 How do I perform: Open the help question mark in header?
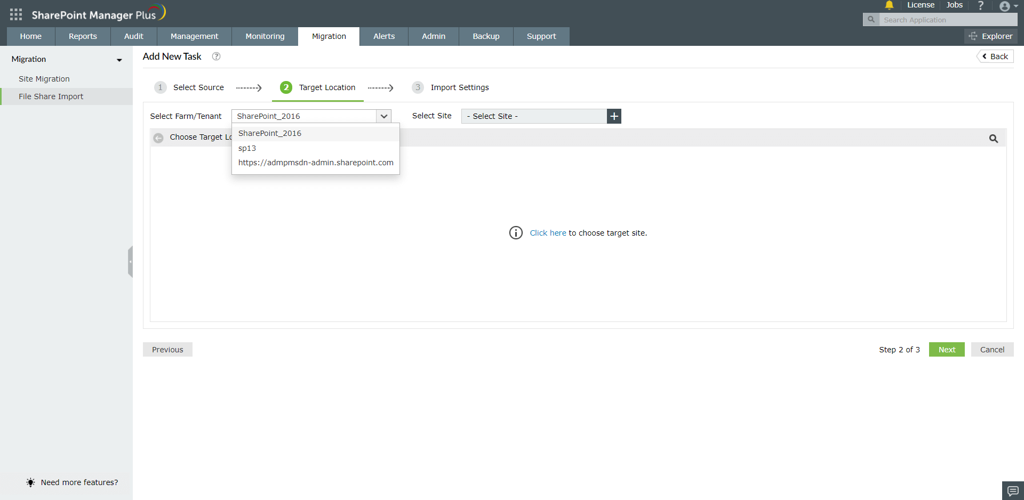[980, 5]
